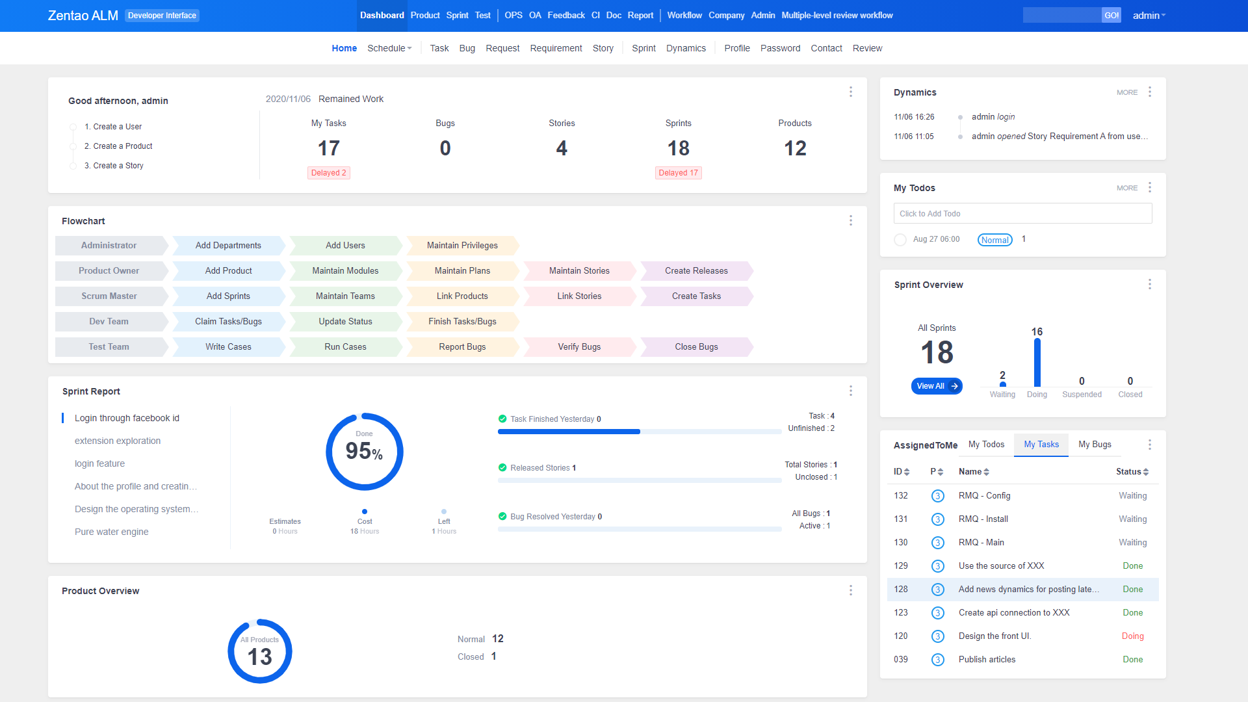
Task: Click priority 3 icon of RMQ - Config
Action: [x=937, y=496]
